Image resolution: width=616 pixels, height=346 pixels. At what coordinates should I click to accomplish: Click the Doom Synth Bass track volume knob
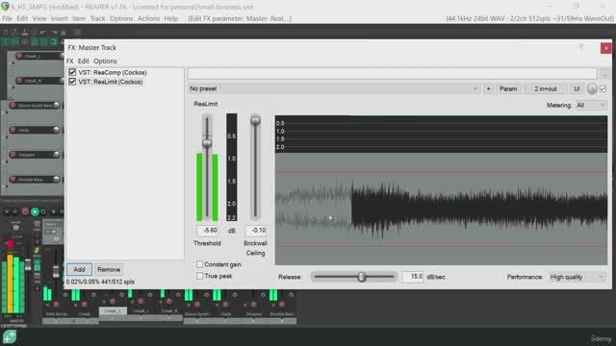57,105
